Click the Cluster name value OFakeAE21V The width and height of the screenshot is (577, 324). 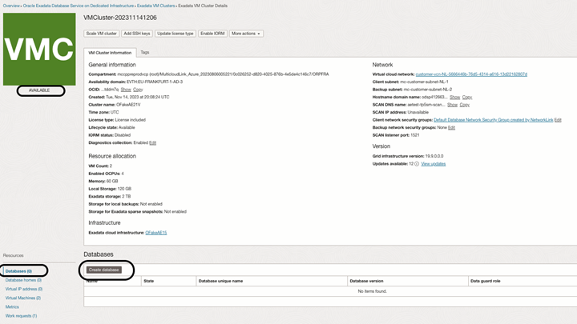128,105
